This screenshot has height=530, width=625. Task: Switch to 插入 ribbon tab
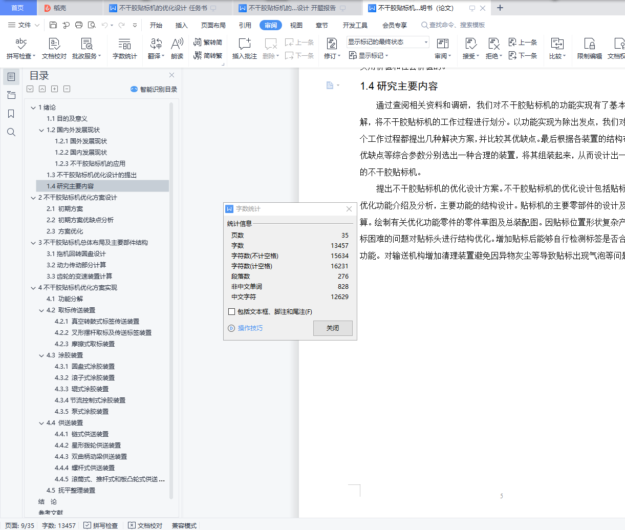tap(182, 25)
